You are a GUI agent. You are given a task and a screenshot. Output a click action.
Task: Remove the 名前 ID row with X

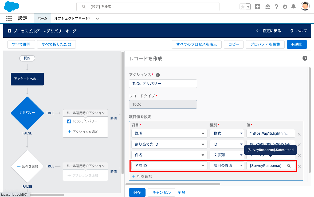click(x=299, y=166)
